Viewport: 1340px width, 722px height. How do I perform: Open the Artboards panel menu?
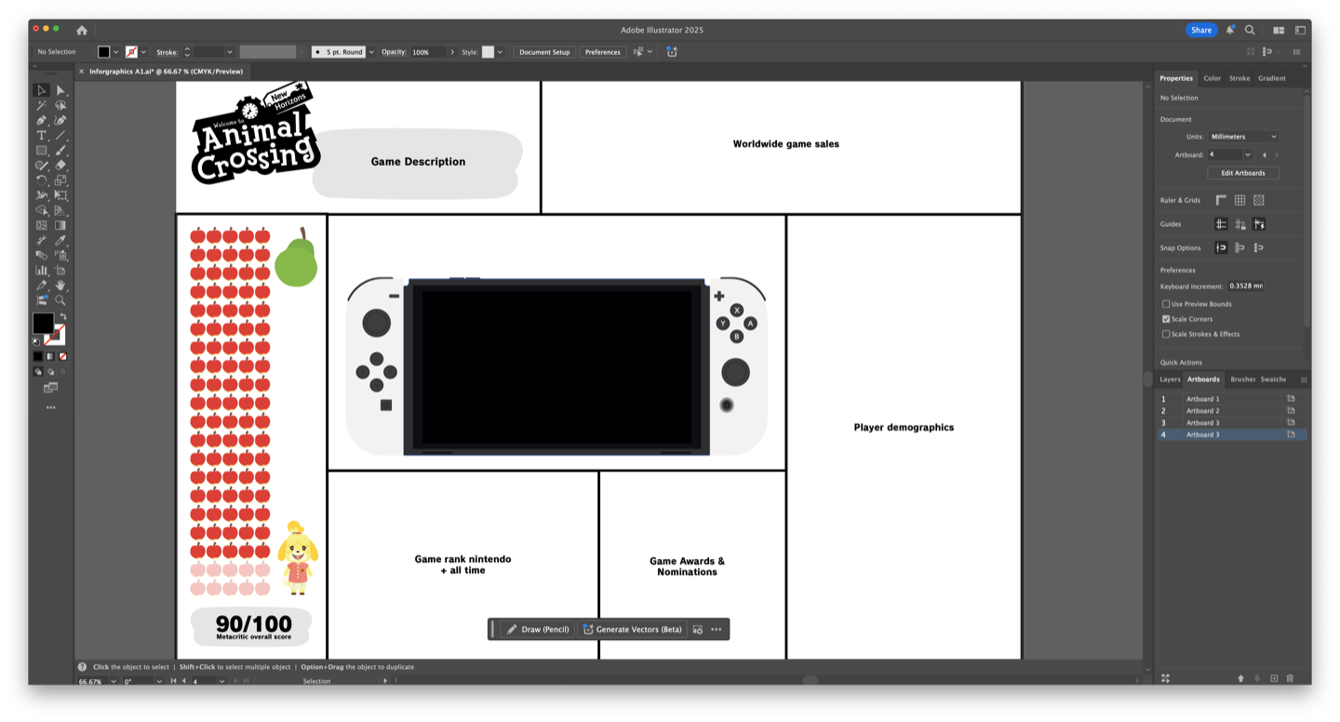(1304, 380)
